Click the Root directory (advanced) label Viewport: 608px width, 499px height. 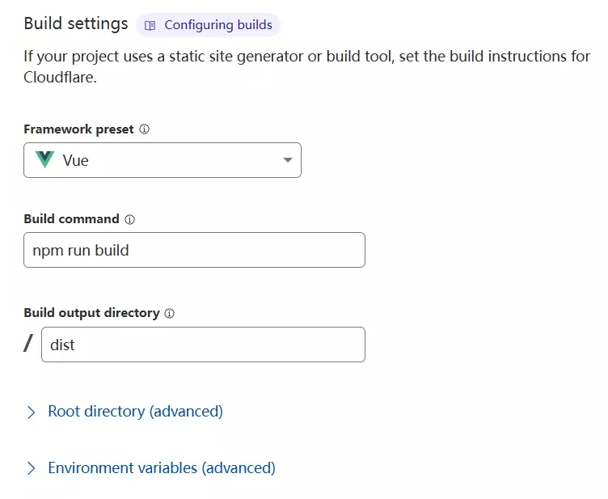tap(135, 412)
